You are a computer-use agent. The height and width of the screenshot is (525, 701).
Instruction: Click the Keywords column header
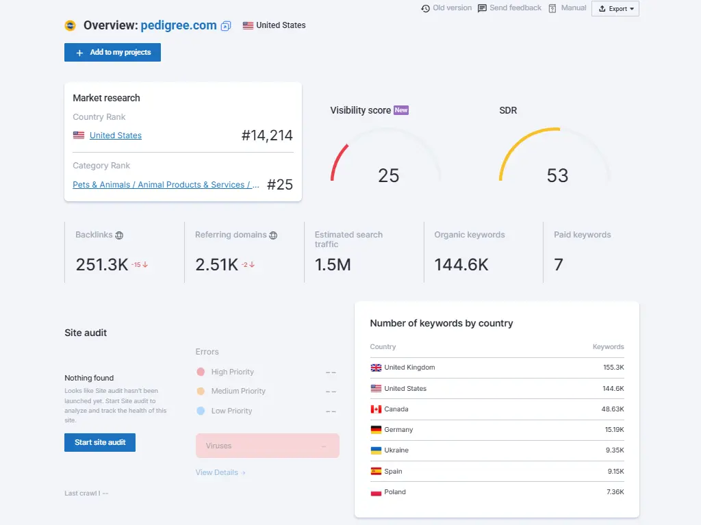click(608, 346)
